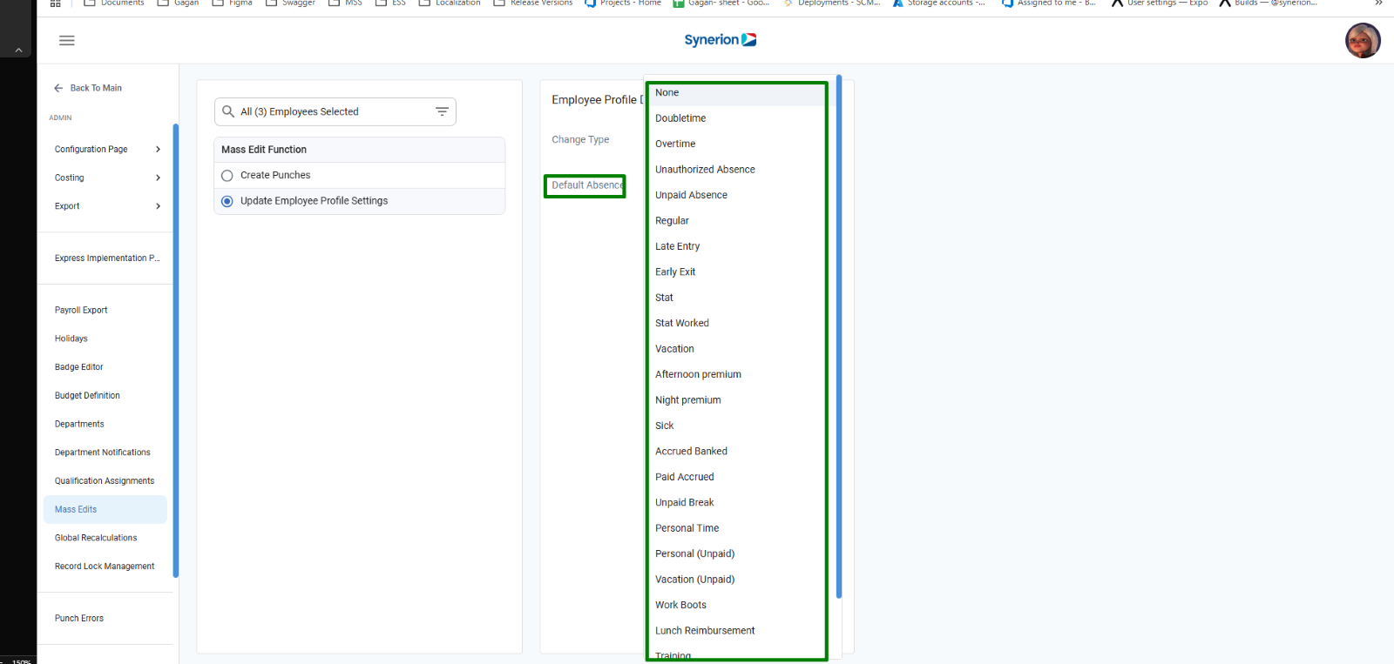Open the Figma bookmark folder

[232, 3]
